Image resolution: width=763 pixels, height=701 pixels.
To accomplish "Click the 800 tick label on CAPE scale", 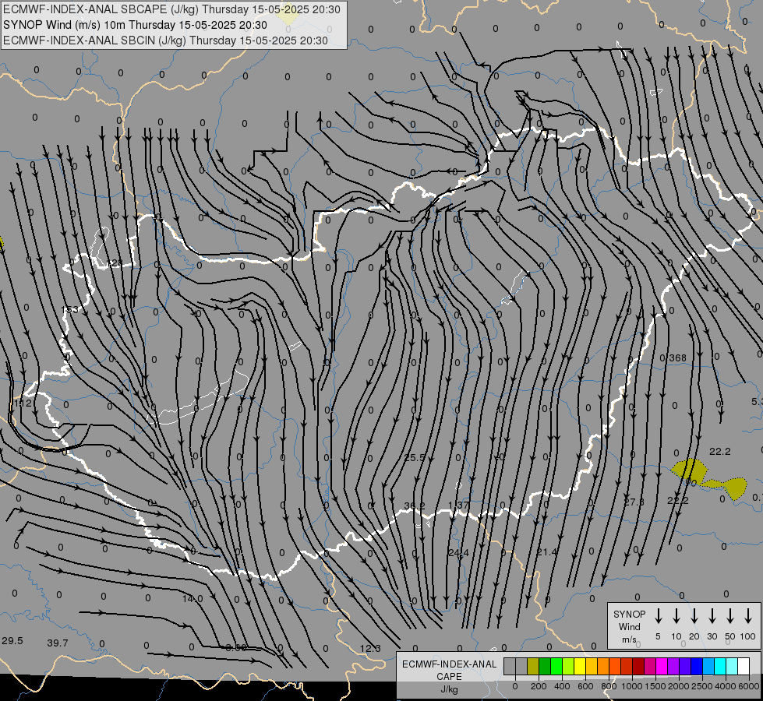I will pyautogui.click(x=609, y=686).
